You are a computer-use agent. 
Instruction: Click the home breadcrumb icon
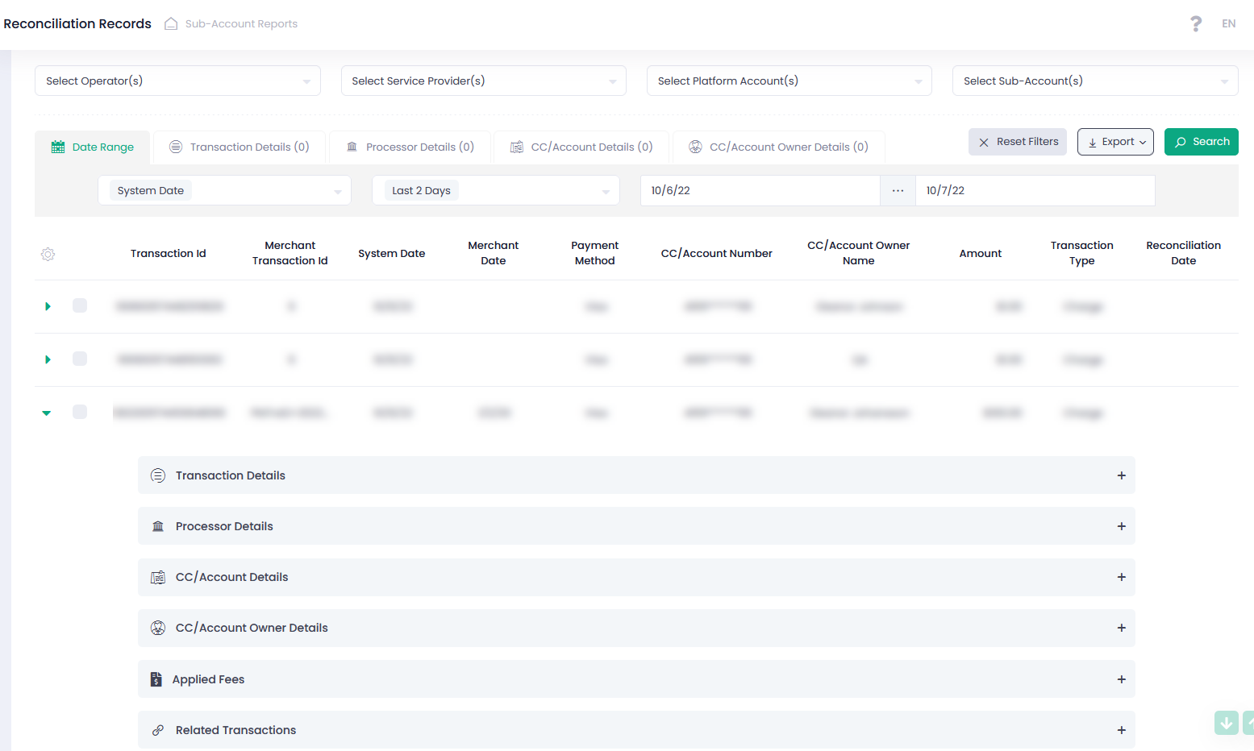(x=171, y=24)
